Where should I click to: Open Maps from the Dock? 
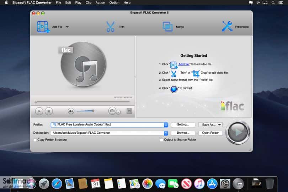point(134,183)
